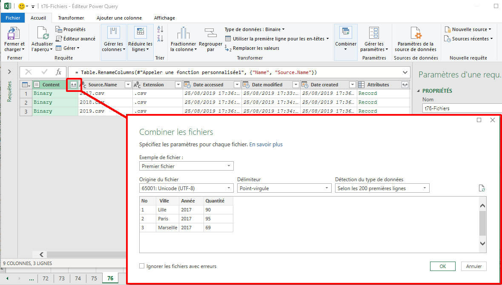The height and width of the screenshot is (285, 502).
Task: Open the Propriétés query properties
Action: 70,29
